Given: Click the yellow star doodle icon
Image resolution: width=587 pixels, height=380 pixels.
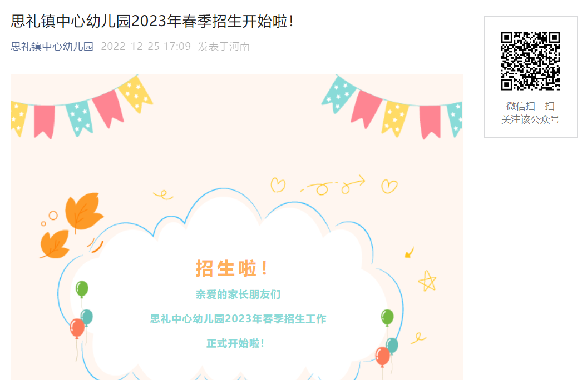Looking at the screenshot, I should click(427, 281).
